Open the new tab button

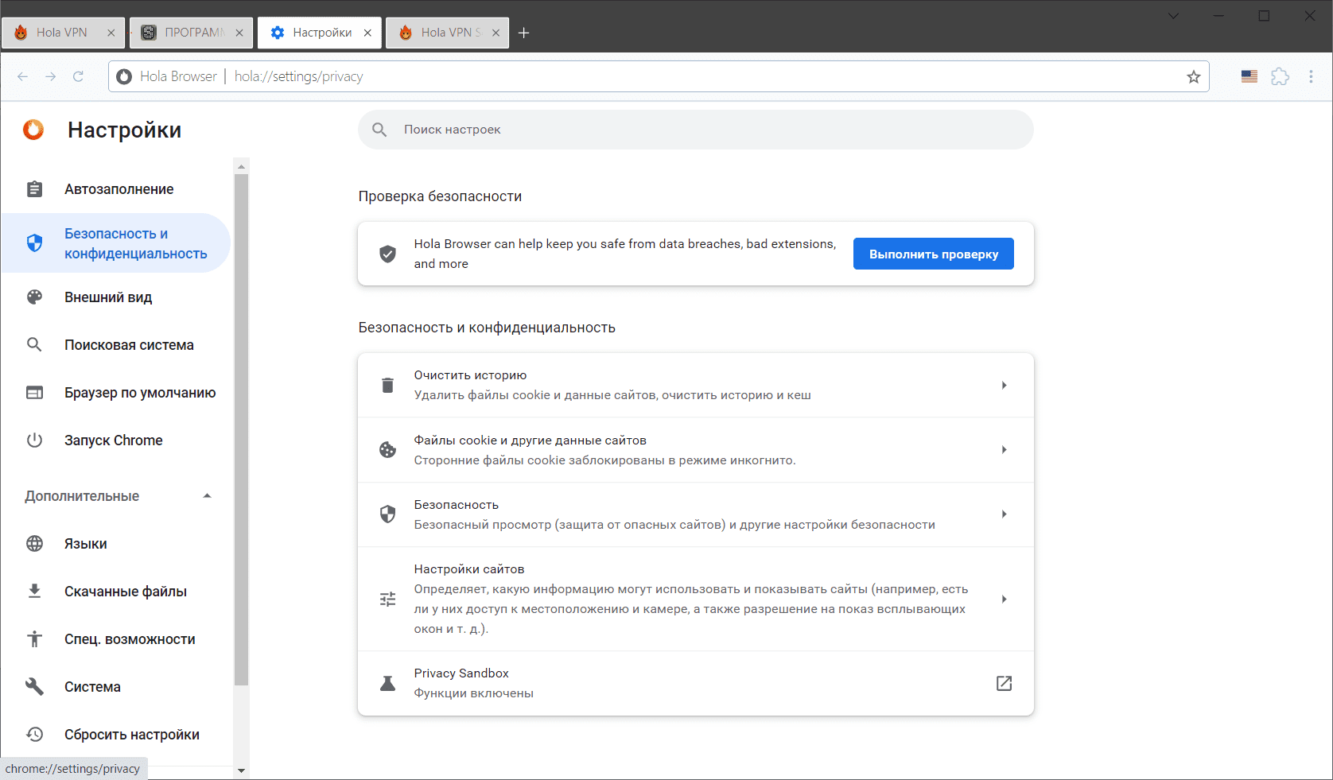click(524, 33)
